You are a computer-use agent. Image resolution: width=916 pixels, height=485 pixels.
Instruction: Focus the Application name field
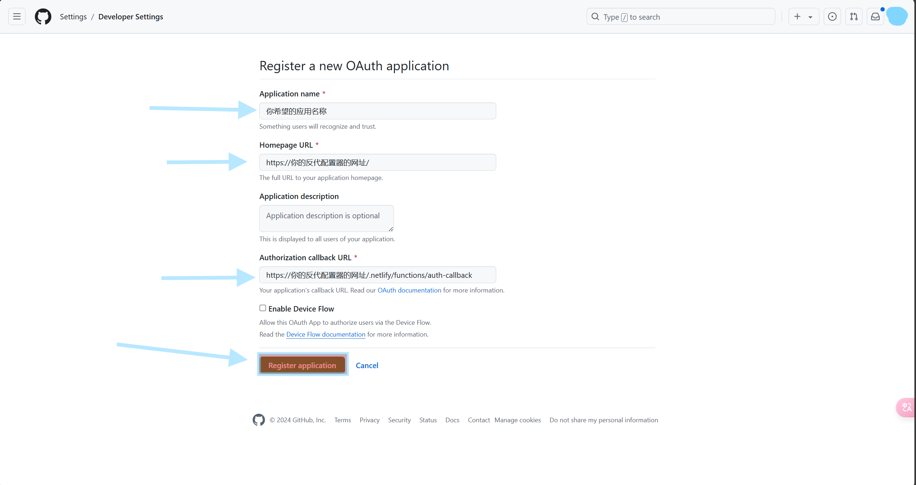click(378, 111)
